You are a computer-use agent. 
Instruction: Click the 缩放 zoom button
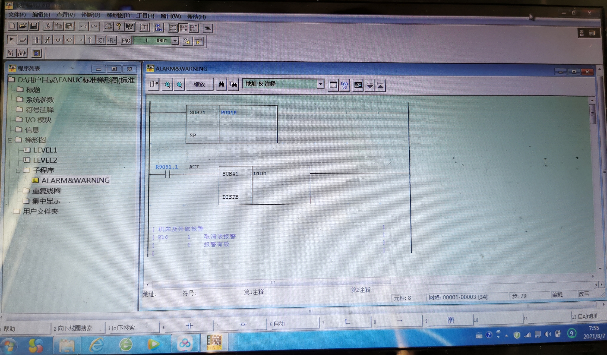(199, 84)
